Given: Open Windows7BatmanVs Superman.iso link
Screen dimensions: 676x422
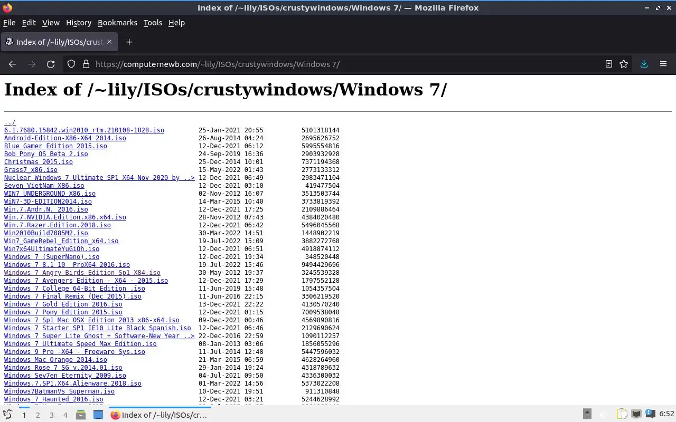Looking at the screenshot, I should coord(59,391).
